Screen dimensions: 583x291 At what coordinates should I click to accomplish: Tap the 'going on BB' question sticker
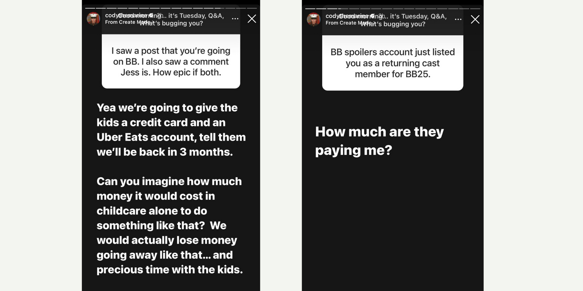171,62
